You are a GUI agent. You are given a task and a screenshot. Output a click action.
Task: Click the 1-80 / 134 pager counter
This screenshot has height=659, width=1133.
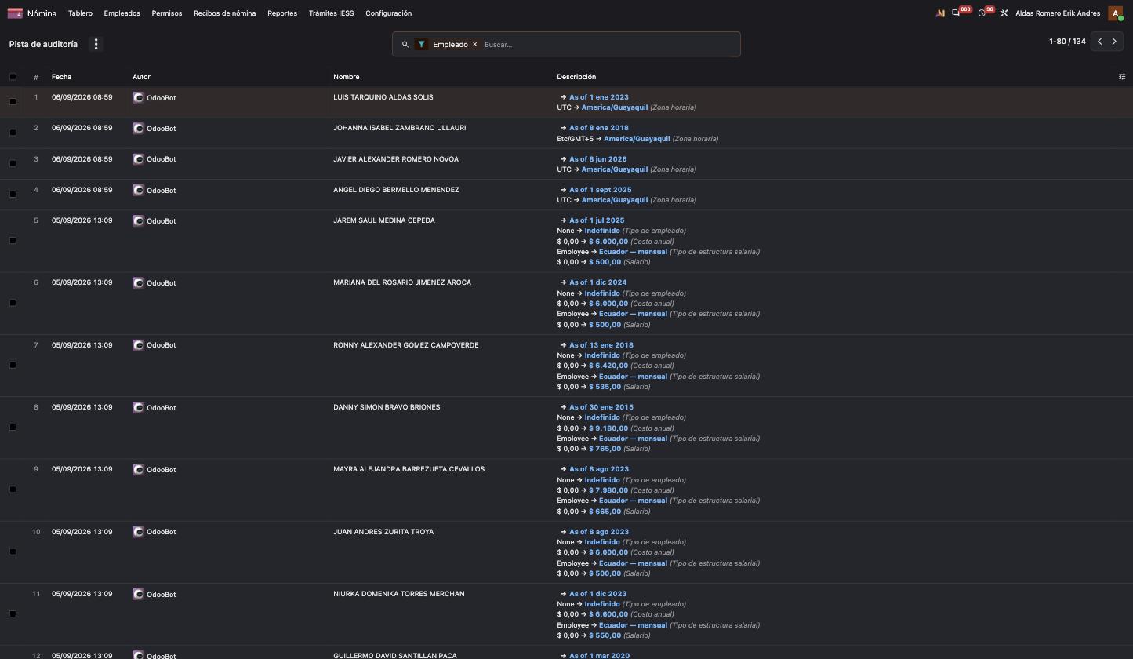pos(1067,42)
